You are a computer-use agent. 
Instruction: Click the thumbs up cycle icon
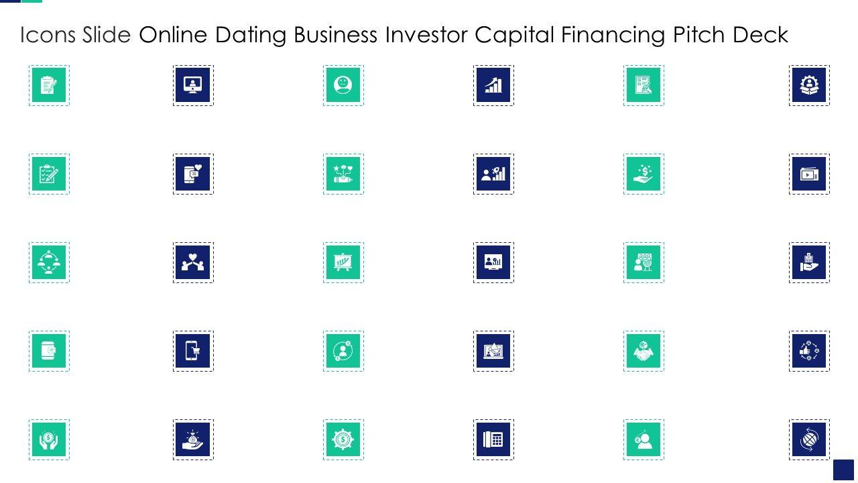pos(809,351)
